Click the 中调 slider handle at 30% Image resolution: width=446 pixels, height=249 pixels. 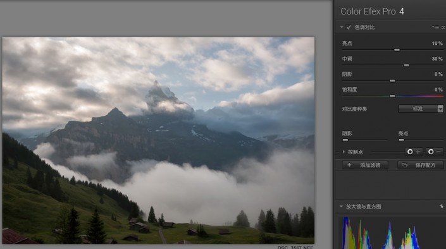pyautogui.click(x=407, y=65)
